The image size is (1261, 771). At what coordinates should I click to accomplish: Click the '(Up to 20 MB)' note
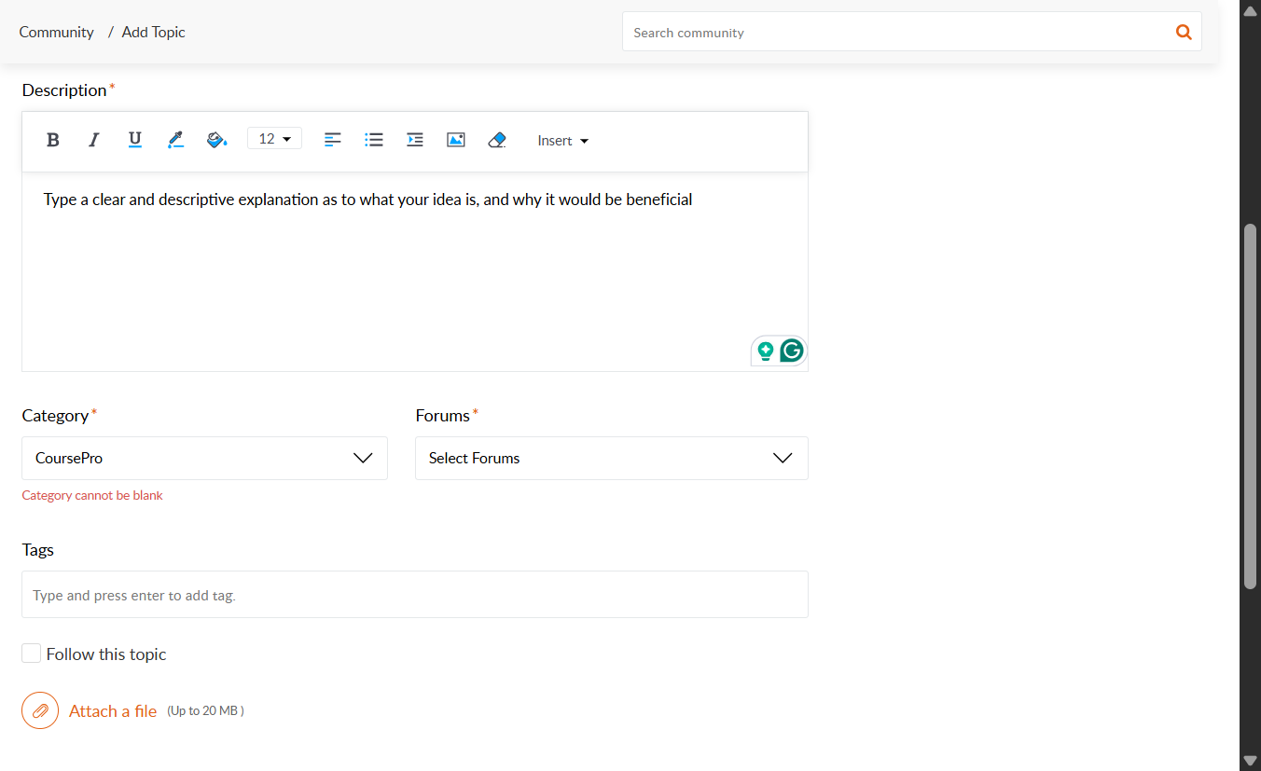tap(205, 710)
